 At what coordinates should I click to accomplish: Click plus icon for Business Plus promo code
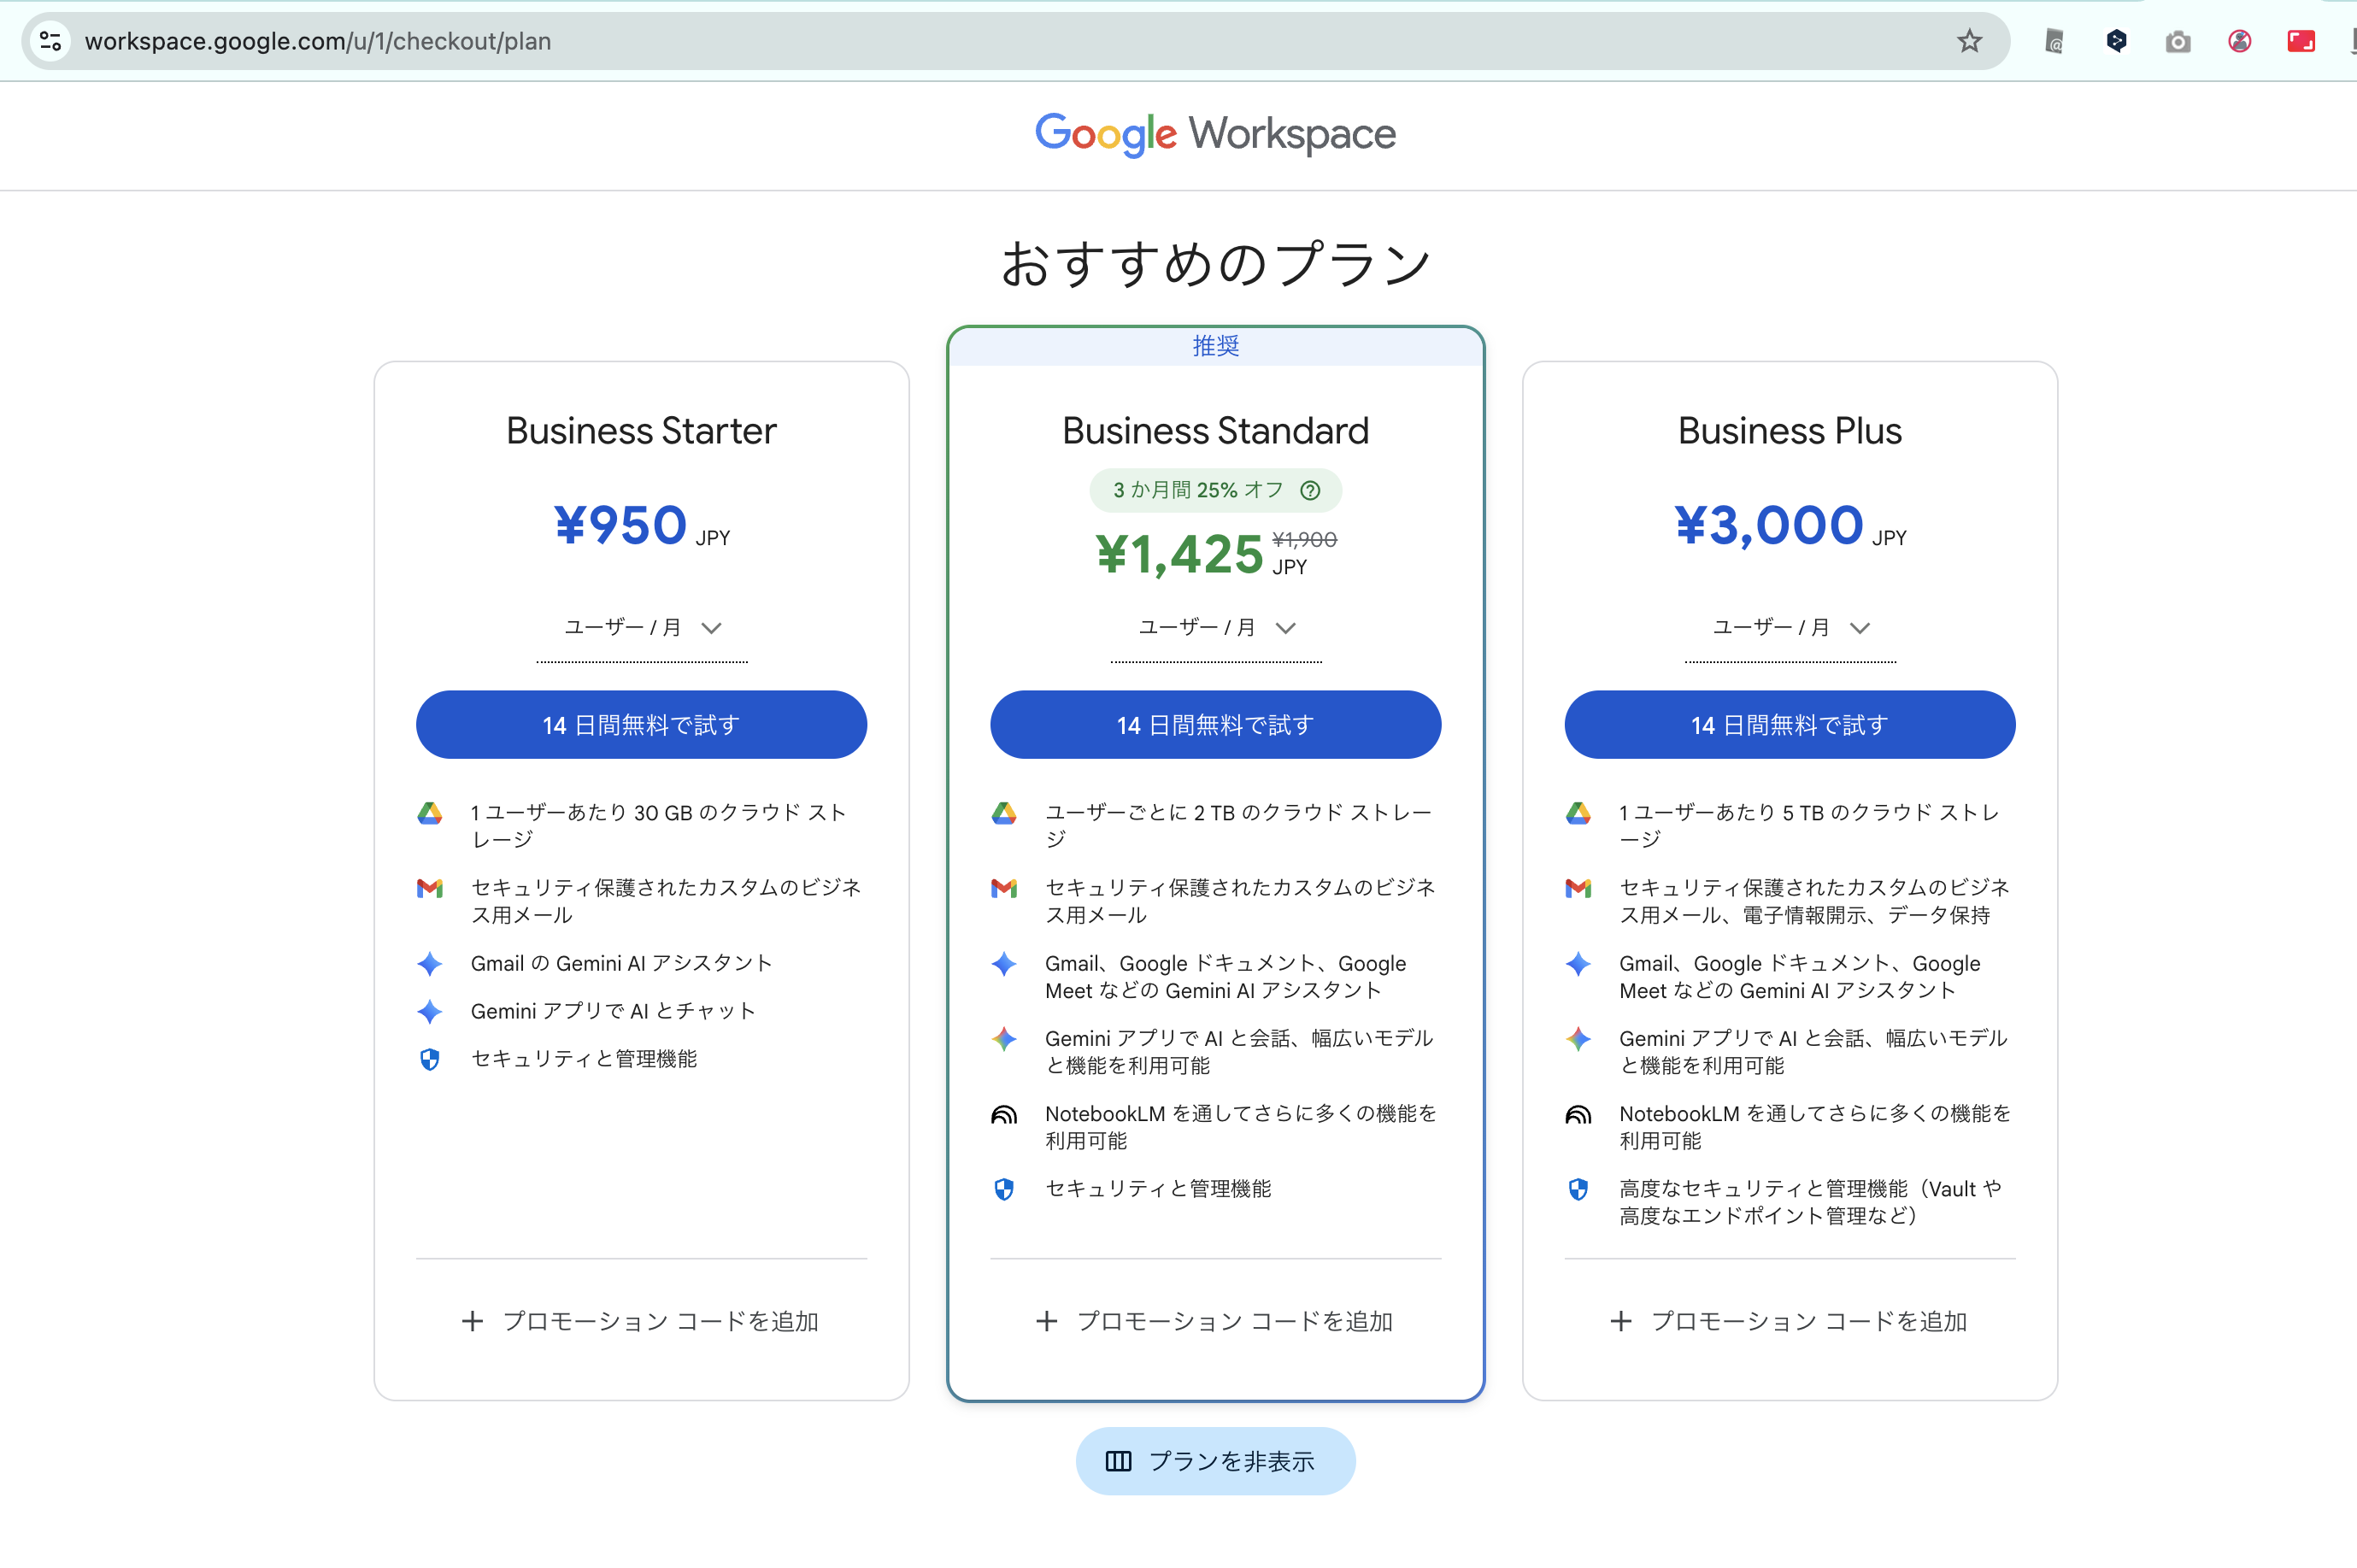coord(1621,1321)
